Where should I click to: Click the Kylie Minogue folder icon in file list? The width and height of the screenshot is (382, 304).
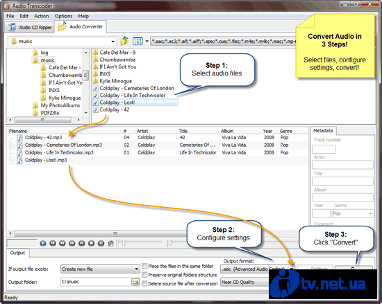[x=96, y=81]
